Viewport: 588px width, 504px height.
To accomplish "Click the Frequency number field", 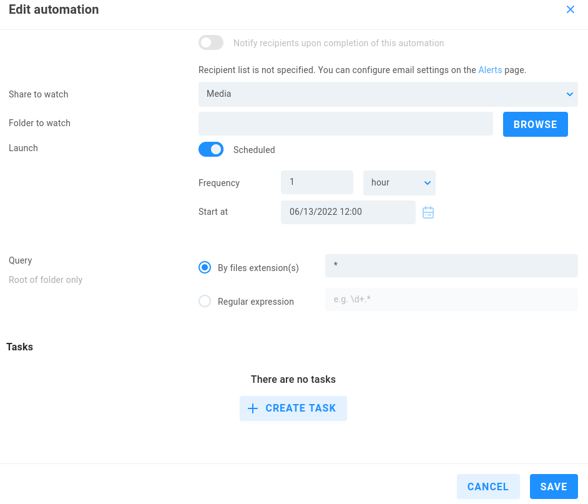I will (317, 182).
